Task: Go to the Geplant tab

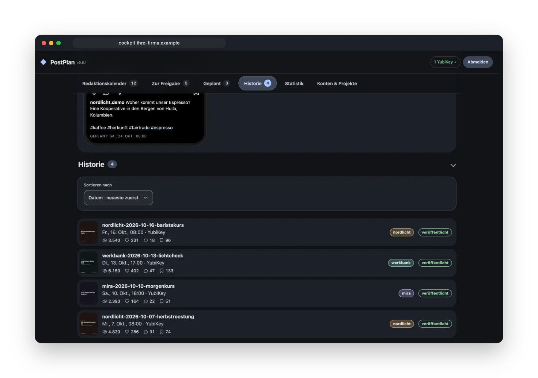Action: pos(216,84)
